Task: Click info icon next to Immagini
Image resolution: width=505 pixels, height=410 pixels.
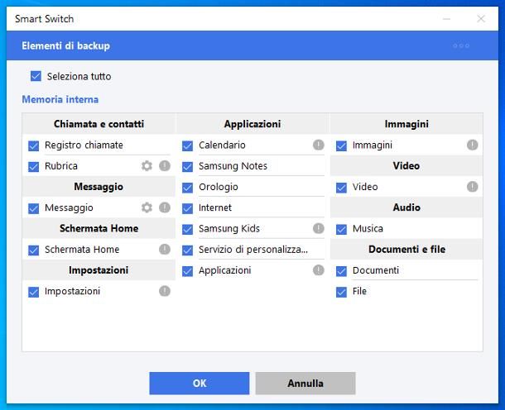Action: pyautogui.click(x=472, y=145)
